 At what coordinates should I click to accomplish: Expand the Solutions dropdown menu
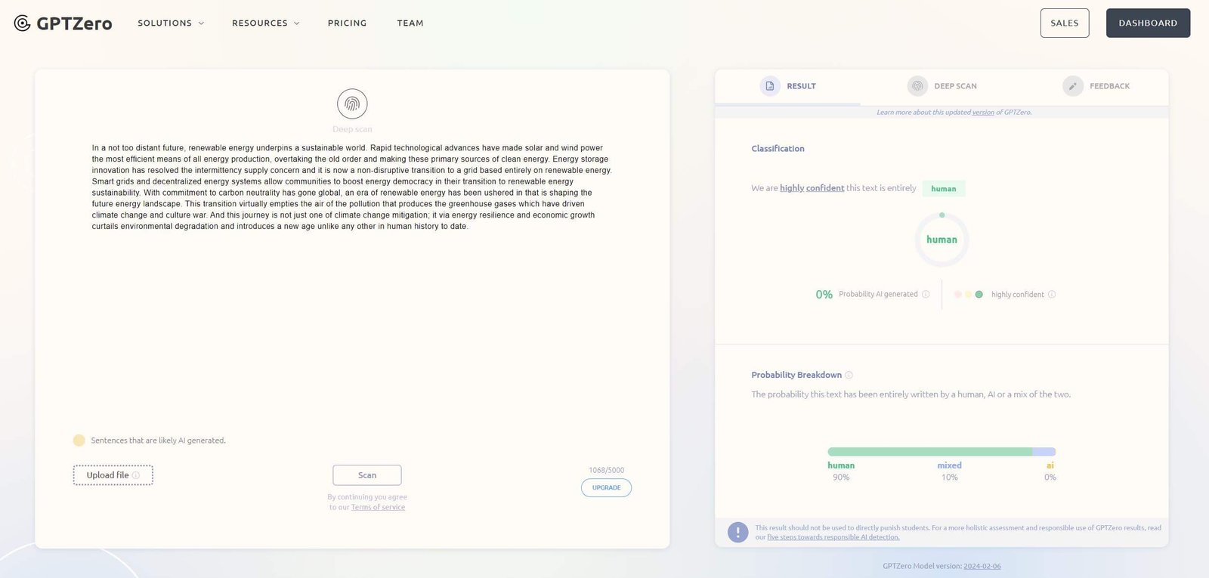pos(171,23)
